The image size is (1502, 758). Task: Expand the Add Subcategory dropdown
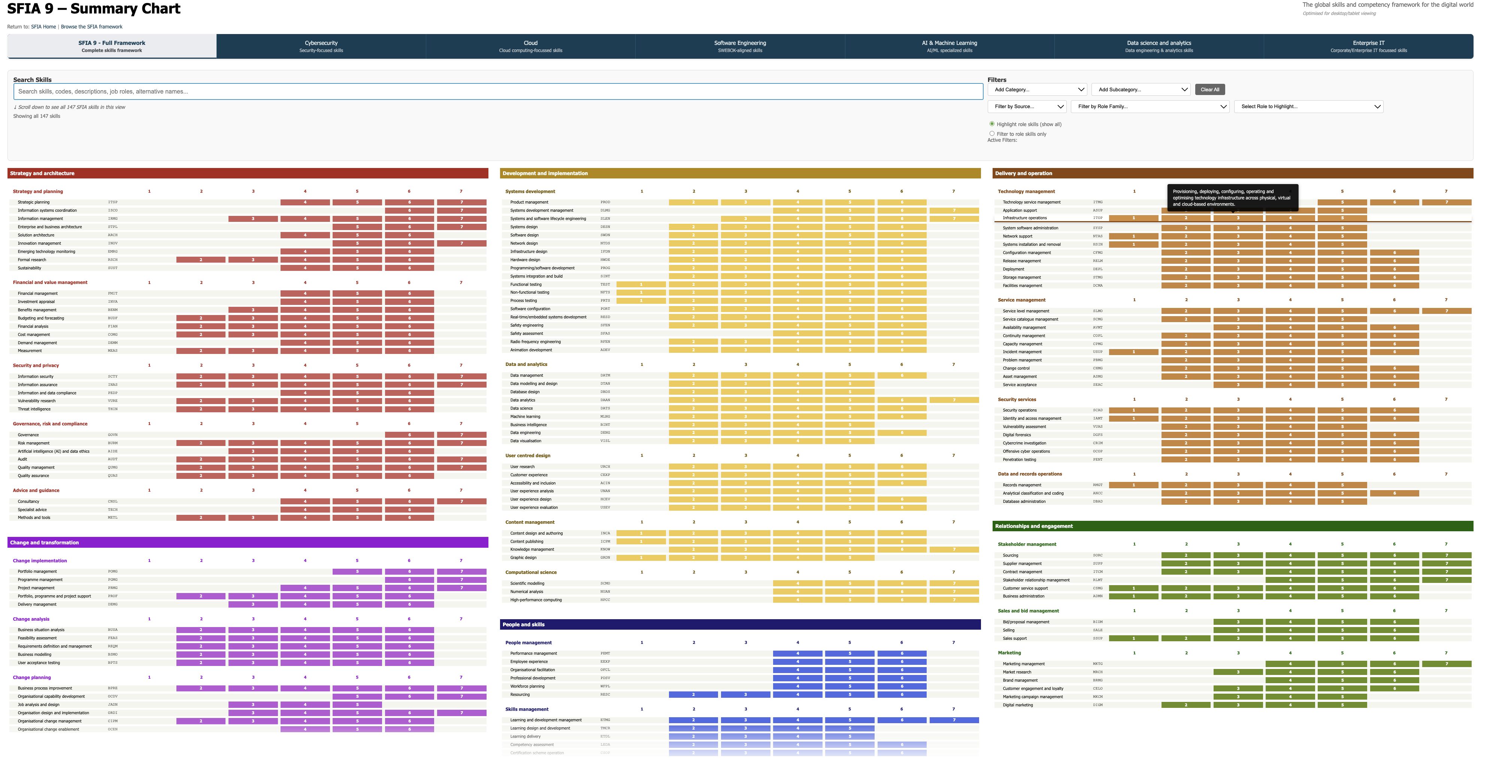pyautogui.click(x=1141, y=90)
